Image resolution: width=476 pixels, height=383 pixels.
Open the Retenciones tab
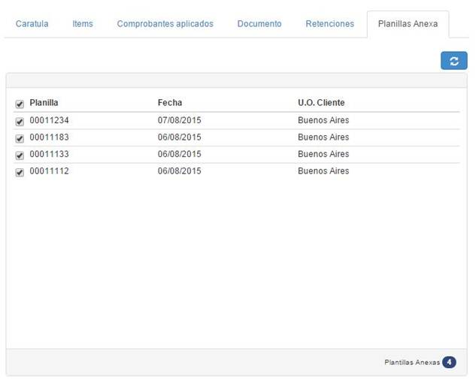click(329, 24)
